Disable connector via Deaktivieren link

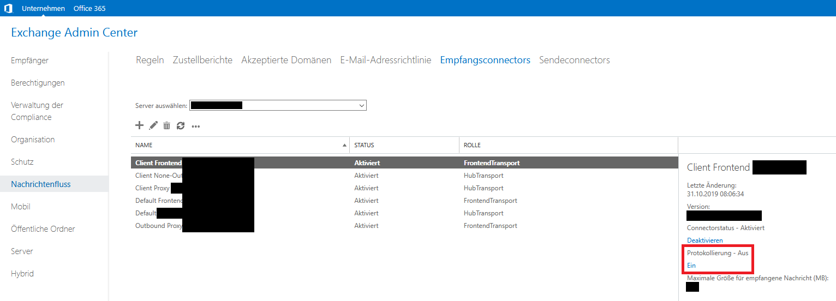704,240
